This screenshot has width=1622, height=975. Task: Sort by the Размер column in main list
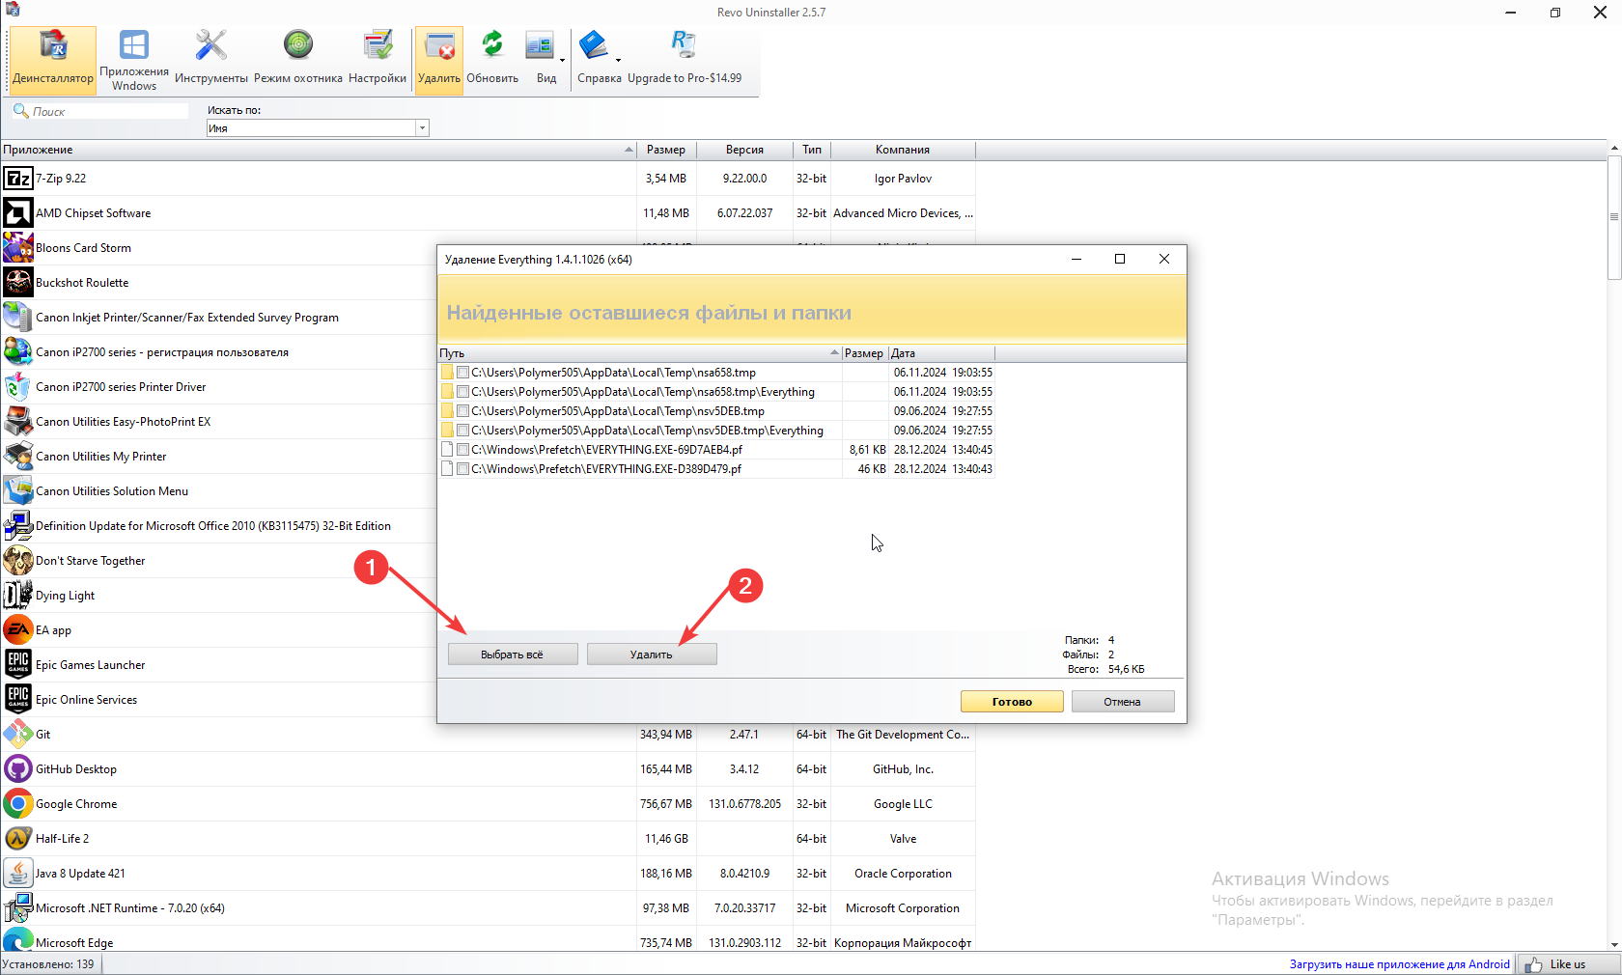[666, 150]
